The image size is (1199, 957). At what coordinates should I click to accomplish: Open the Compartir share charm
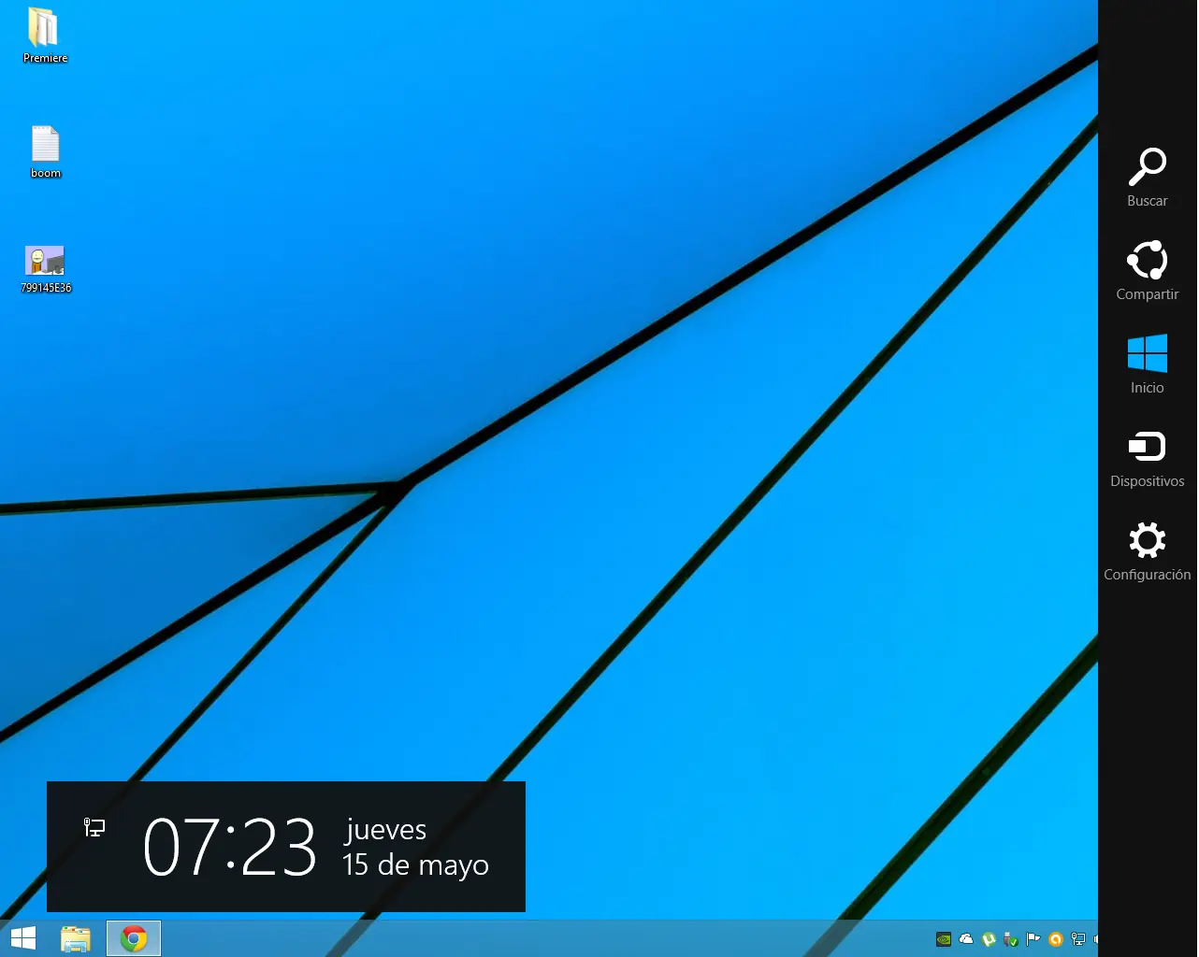(x=1148, y=271)
